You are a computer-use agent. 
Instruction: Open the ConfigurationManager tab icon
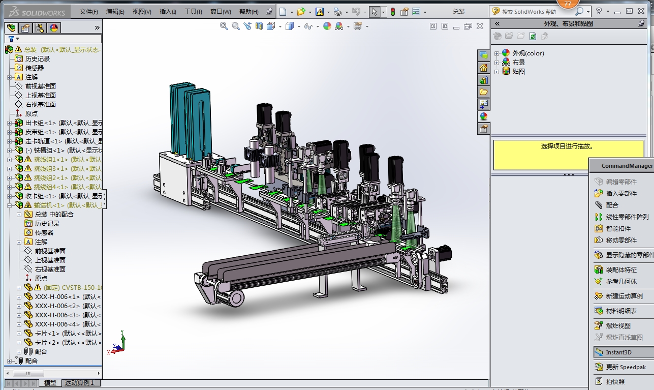point(40,28)
